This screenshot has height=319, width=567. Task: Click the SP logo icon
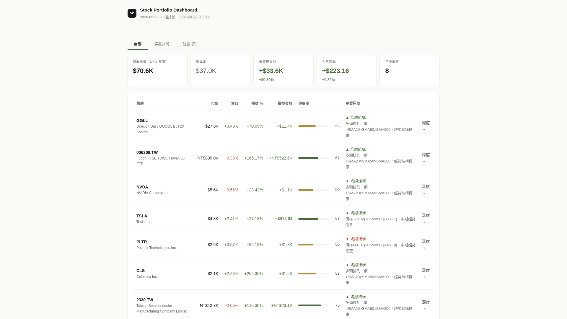point(132,13)
